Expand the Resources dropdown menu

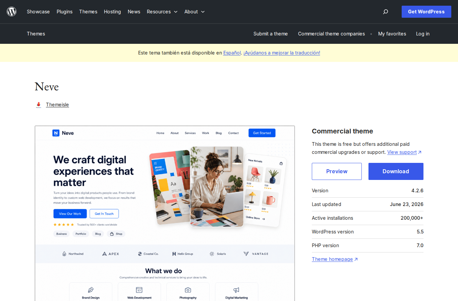click(162, 12)
